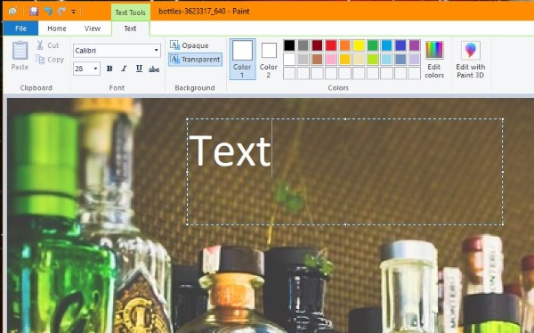Set text background to Transparent
This screenshot has height=333, width=534.
pyautogui.click(x=196, y=60)
